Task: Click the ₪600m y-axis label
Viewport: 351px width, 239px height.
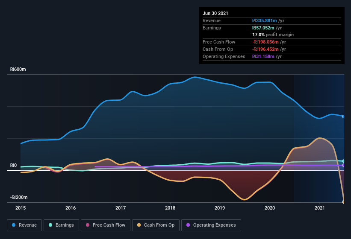Action: pos(18,69)
